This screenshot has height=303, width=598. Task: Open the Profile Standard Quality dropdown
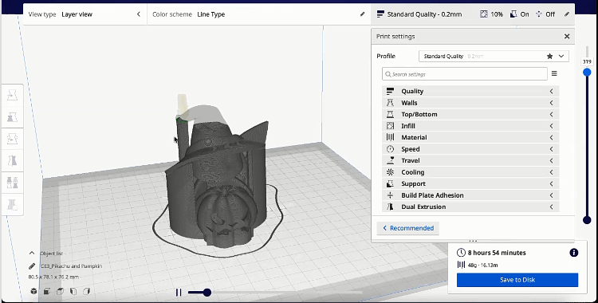pyautogui.click(x=494, y=56)
